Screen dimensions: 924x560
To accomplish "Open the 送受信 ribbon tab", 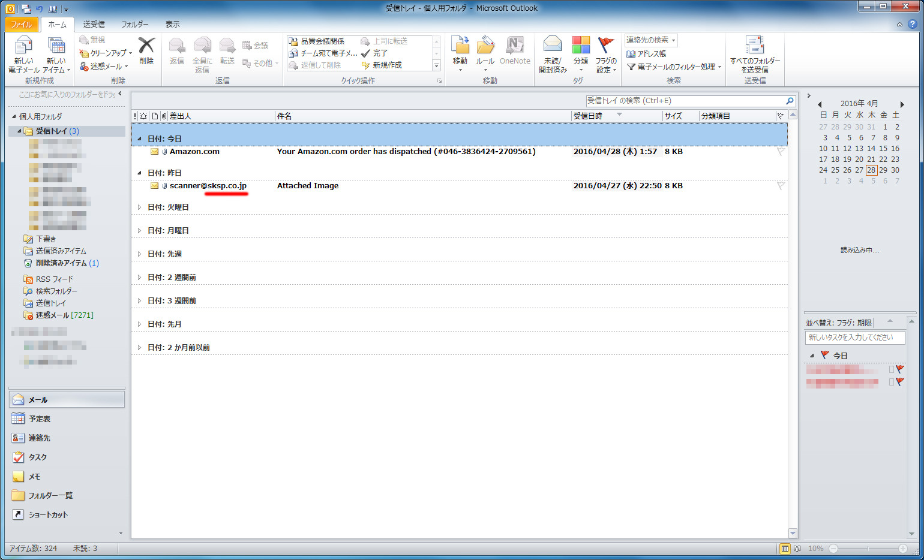I will 94,25.
